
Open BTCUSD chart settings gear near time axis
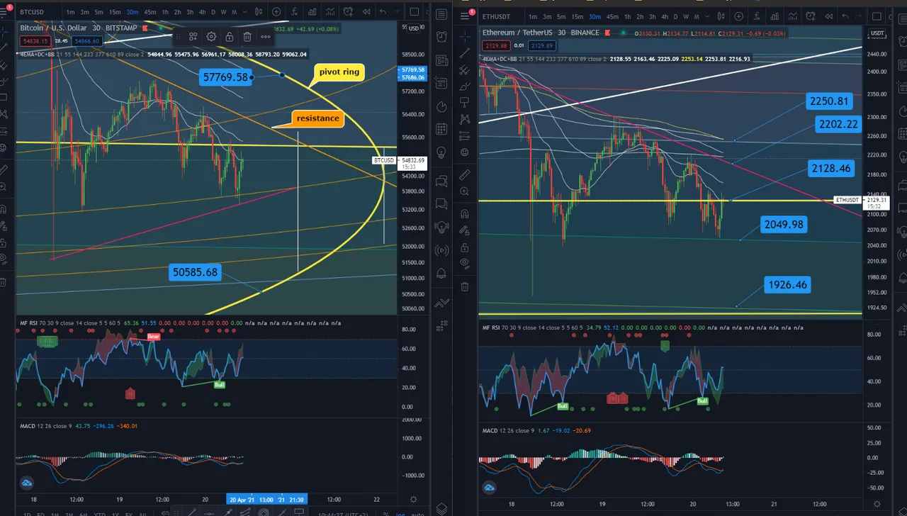(413, 500)
